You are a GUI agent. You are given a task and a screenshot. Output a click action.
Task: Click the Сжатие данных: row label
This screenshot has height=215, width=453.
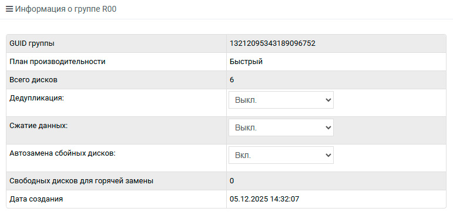coord(38,126)
